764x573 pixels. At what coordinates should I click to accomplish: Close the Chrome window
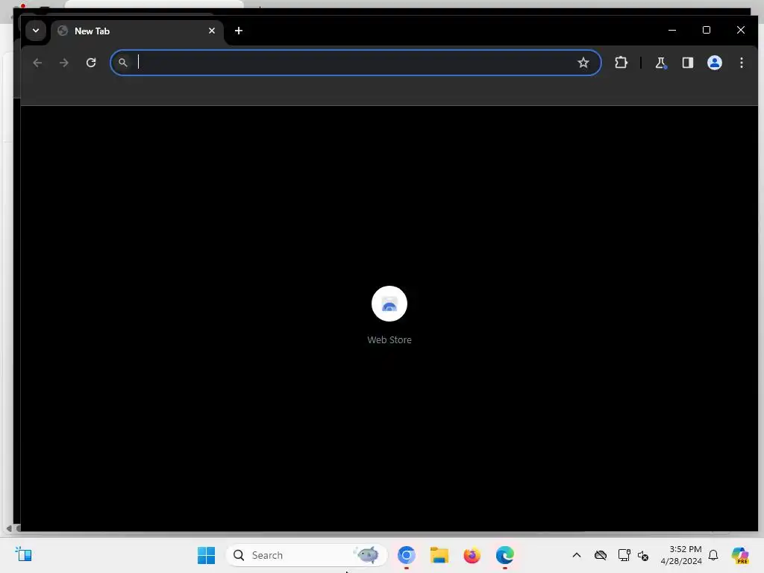tap(741, 30)
